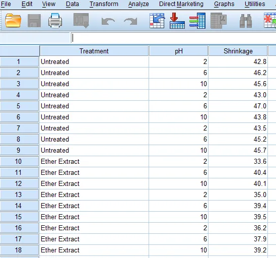Select the Shrinkage column header
Screen dimensions: 276x258
[238, 51]
